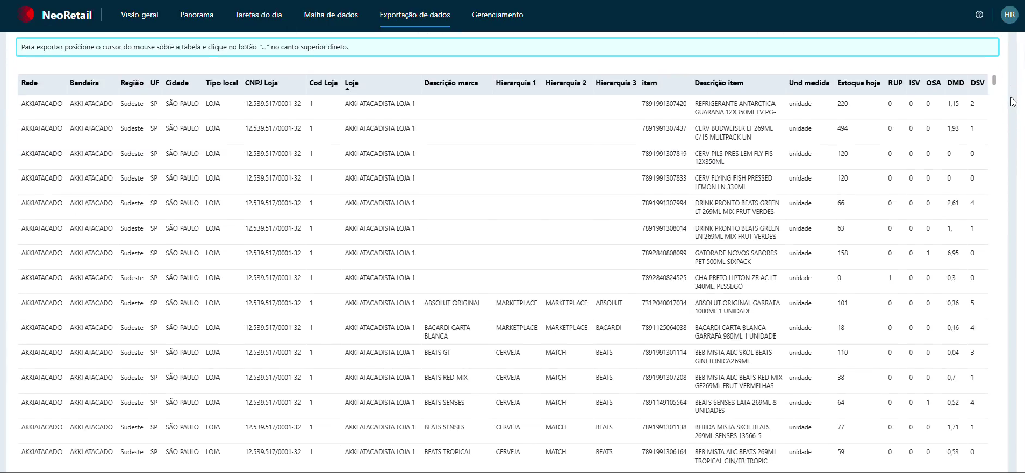Click the CNPJ Loja column header
Screen dimensions: 1025x473
point(261,83)
